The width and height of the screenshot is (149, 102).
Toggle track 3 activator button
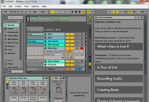[70, 41]
